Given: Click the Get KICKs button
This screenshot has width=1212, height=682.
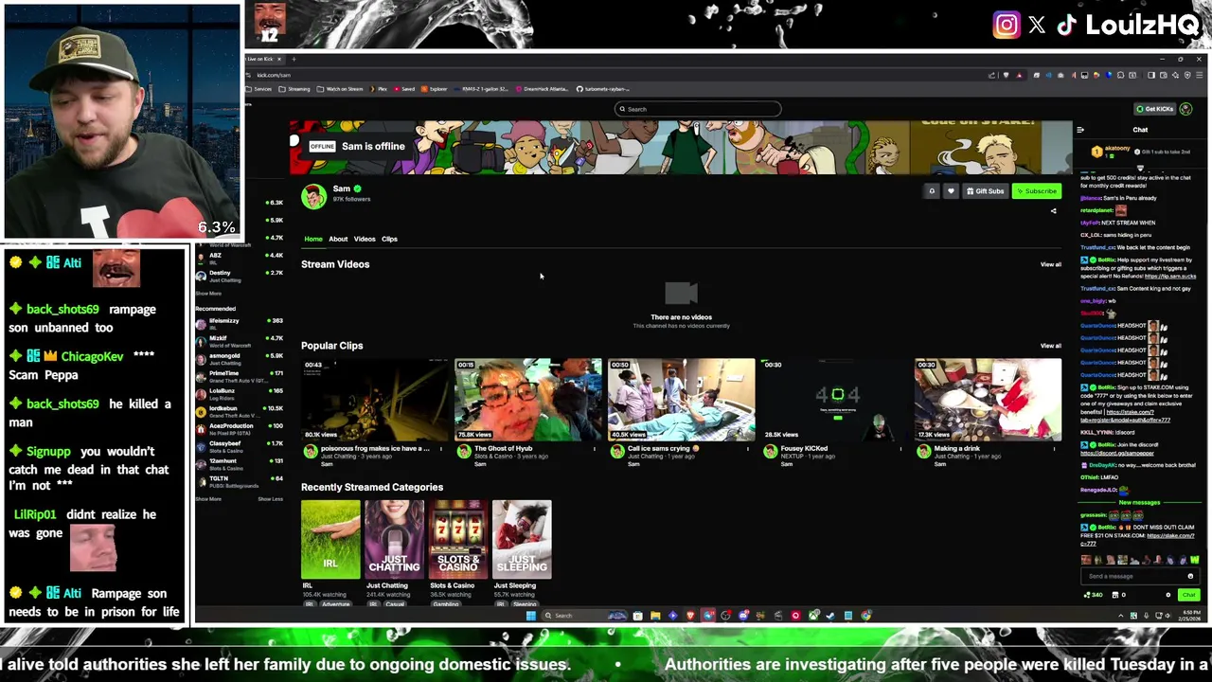Looking at the screenshot, I should [1154, 109].
